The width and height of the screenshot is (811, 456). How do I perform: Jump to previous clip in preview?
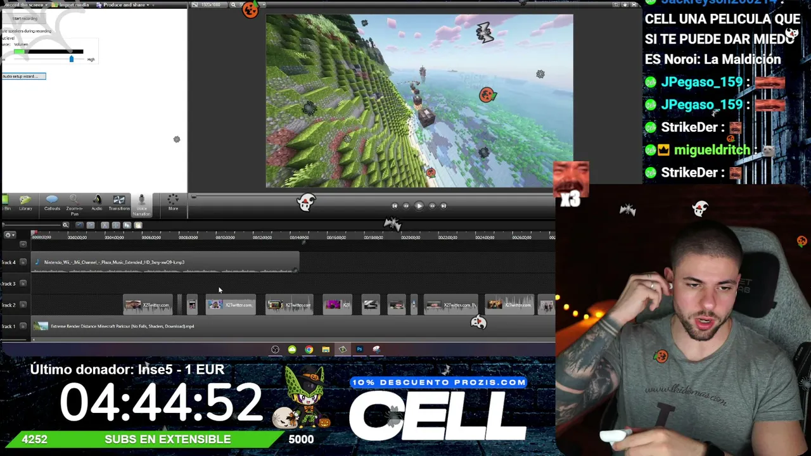pyautogui.click(x=394, y=205)
